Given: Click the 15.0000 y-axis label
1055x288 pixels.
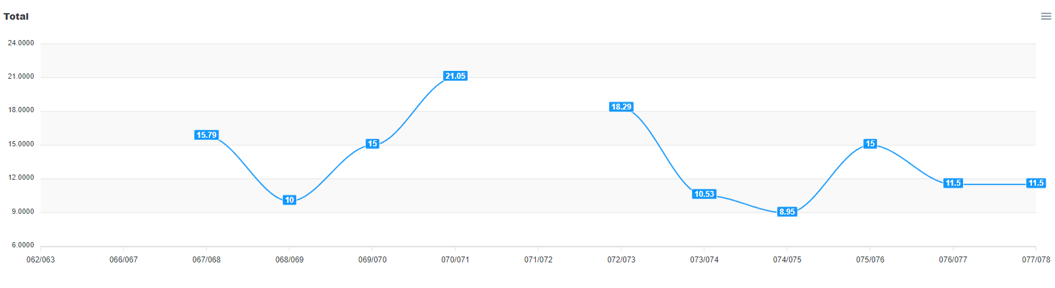Looking at the screenshot, I should point(21,144).
